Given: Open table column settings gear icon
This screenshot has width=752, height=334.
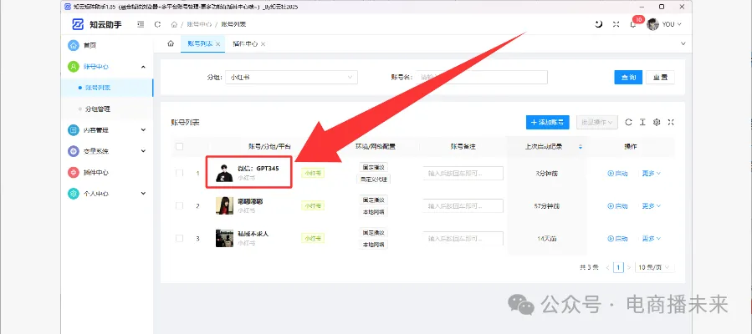Looking at the screenshot, I should coord(657,122).
